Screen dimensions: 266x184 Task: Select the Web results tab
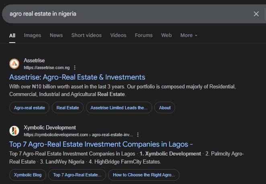pos(166,35)
